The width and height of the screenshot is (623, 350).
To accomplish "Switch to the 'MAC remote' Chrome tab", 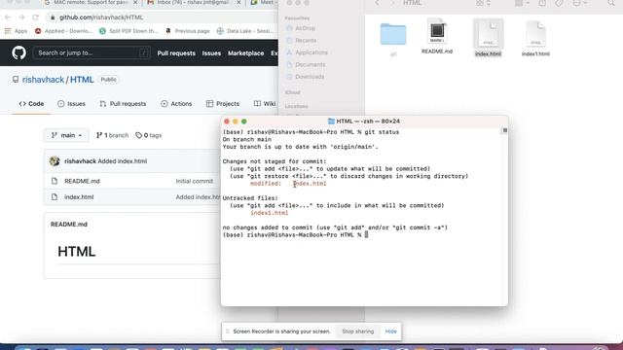I will click(x=91, y=3).
